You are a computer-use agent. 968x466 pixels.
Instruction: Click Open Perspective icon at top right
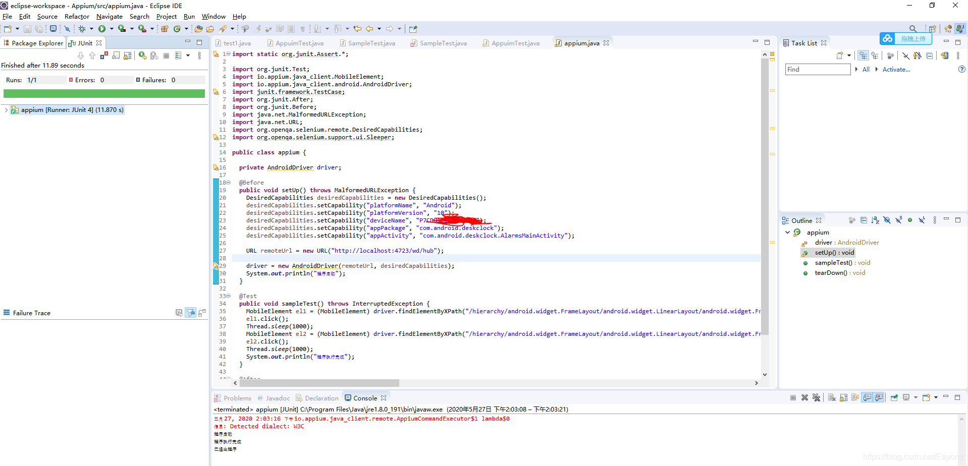tap(933, 29)
